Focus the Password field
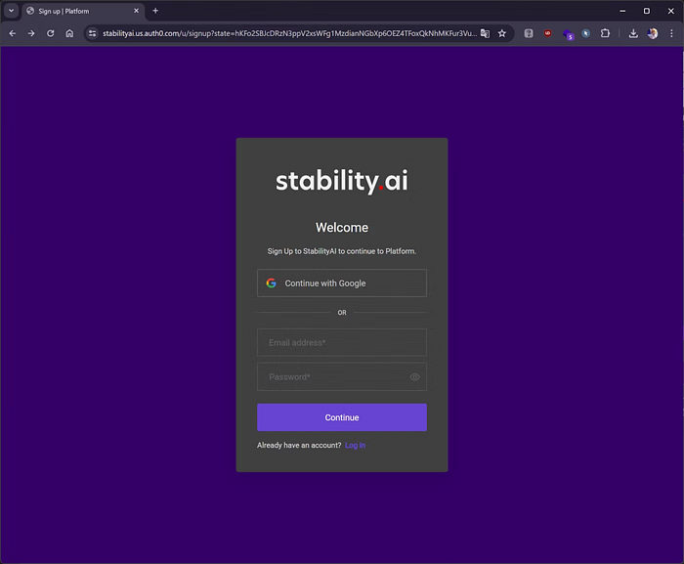This screenshot has width=684, height=564. tap(342, 376)
